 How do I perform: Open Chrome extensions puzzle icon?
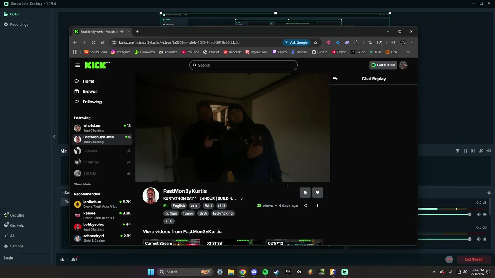(357, 42)
